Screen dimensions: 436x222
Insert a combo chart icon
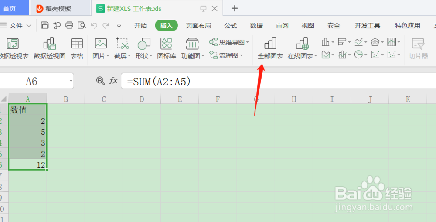pyautogui.click(x=342, y=55)
